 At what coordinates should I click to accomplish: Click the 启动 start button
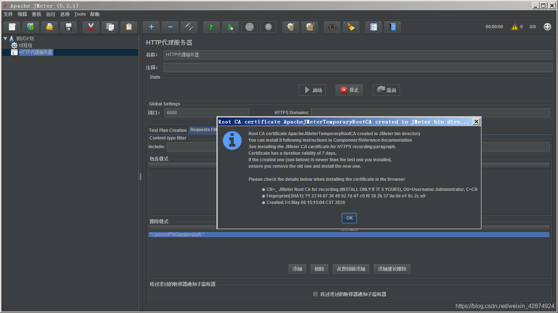pos(312,90)
